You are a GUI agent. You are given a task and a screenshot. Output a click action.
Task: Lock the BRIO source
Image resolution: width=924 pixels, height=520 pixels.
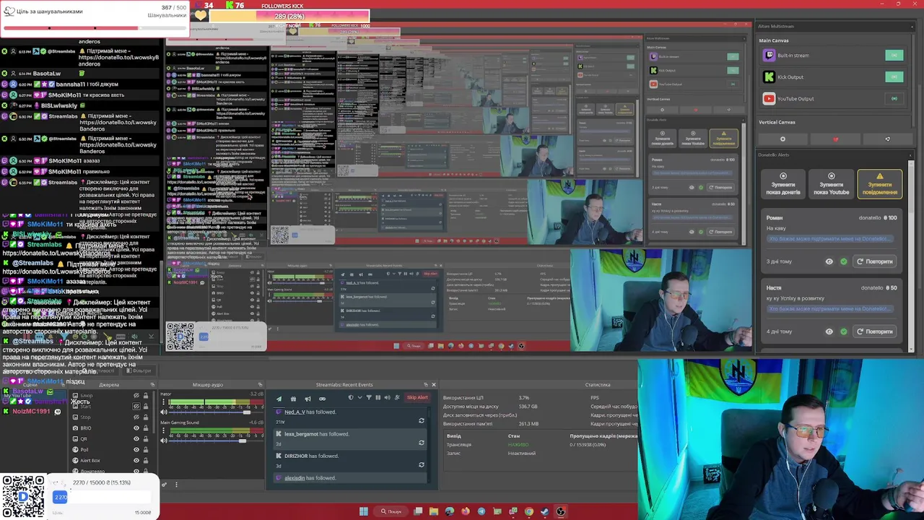tap(146, 428)
